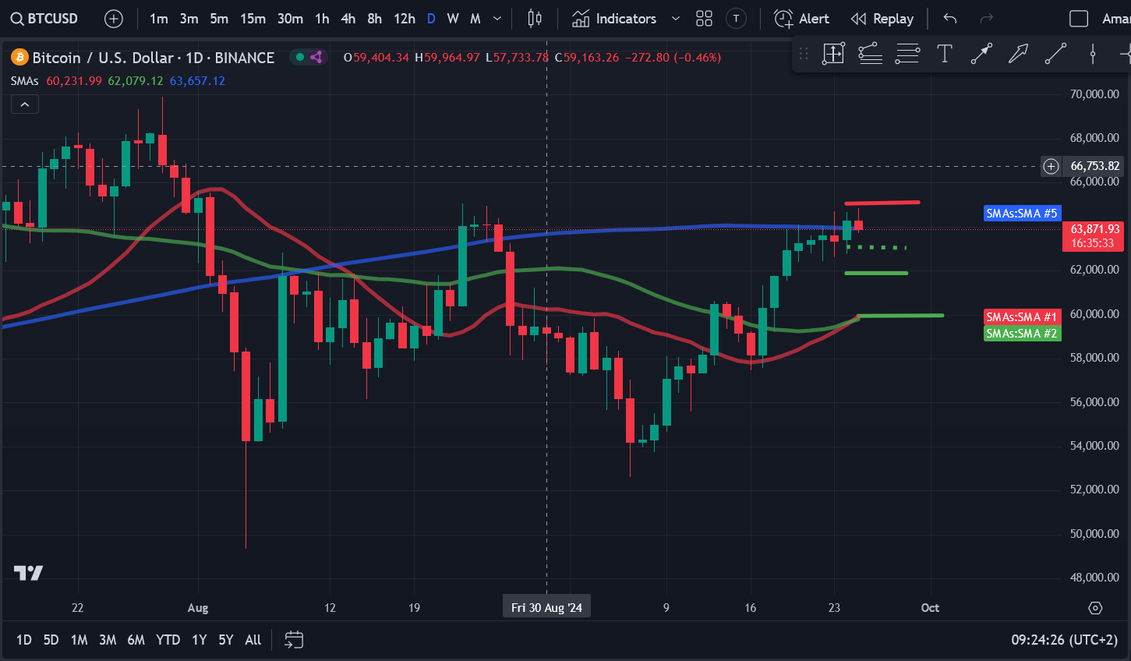
Task: Select the 12h timeframe
Action: [405, 19]
